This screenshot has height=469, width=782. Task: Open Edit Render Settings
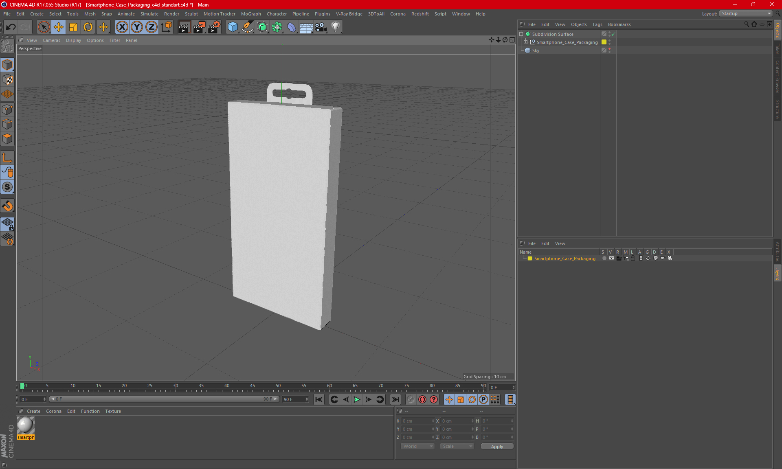click(x=214, y=27)
